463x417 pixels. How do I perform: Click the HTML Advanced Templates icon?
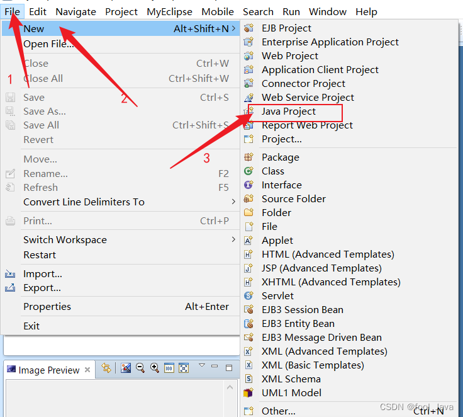point(248,254)
